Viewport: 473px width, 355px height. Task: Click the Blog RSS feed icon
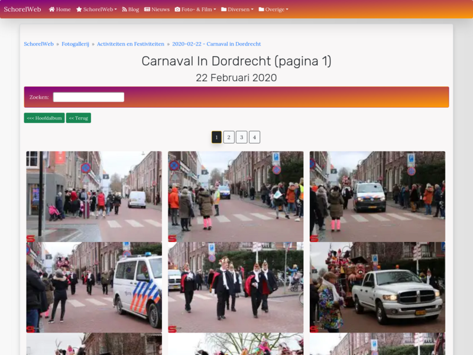(x=125, y=9)
